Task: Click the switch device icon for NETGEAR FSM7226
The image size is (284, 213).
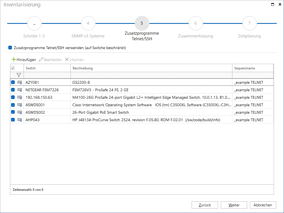Action: pyautogui.click(x=20, y=90)
